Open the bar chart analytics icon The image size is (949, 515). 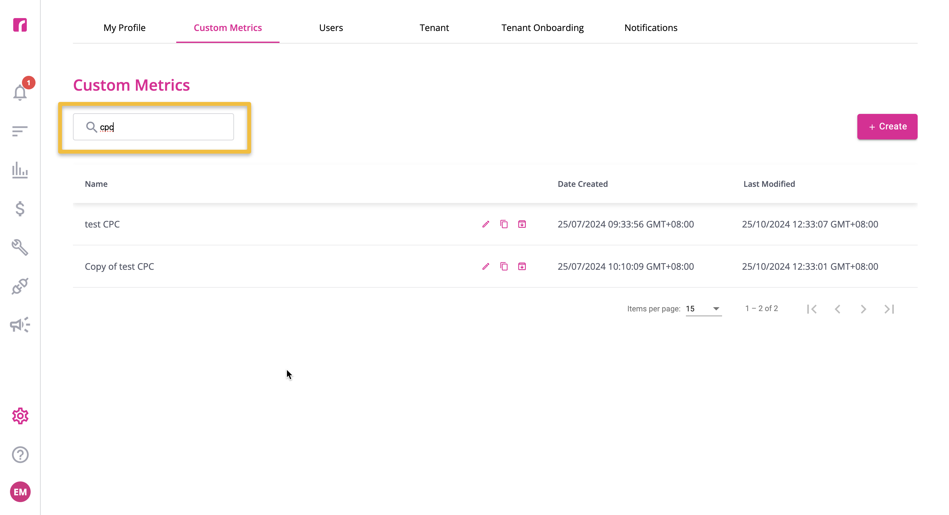click(x=20, y=170)
